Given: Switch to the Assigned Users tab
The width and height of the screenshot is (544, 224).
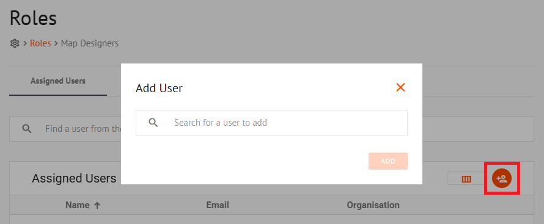Looking at the screenshot, I should [x=58, y=81].
